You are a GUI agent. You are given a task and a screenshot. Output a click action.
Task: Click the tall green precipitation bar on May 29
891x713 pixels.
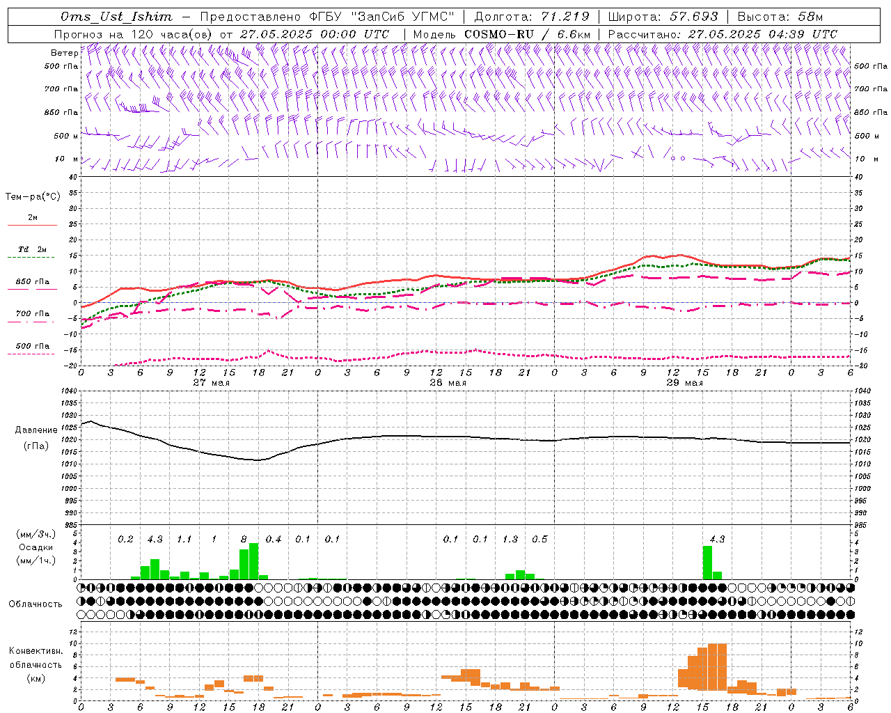pyautogui.click(x=707, y=563)
